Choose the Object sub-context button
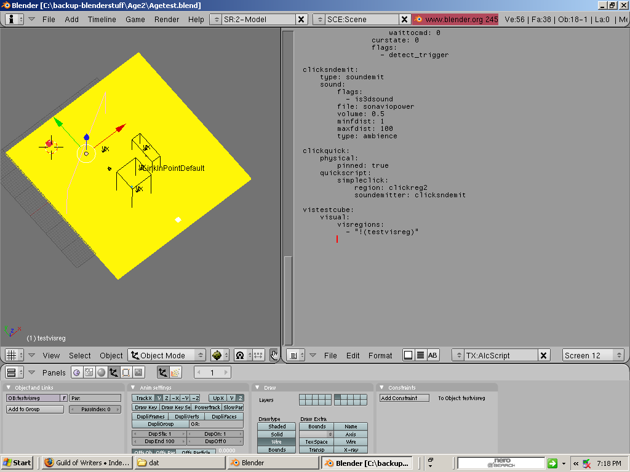This screenshot has height=472, width=630. coord(162,372)
